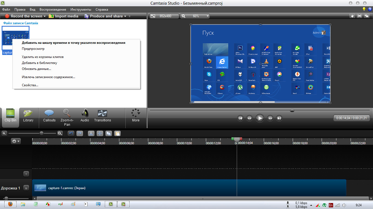The width and height of the screenshot is (373, 209).
Task: Click the Cut scissors icon in timeline toolbar
Action: (91, 133)
